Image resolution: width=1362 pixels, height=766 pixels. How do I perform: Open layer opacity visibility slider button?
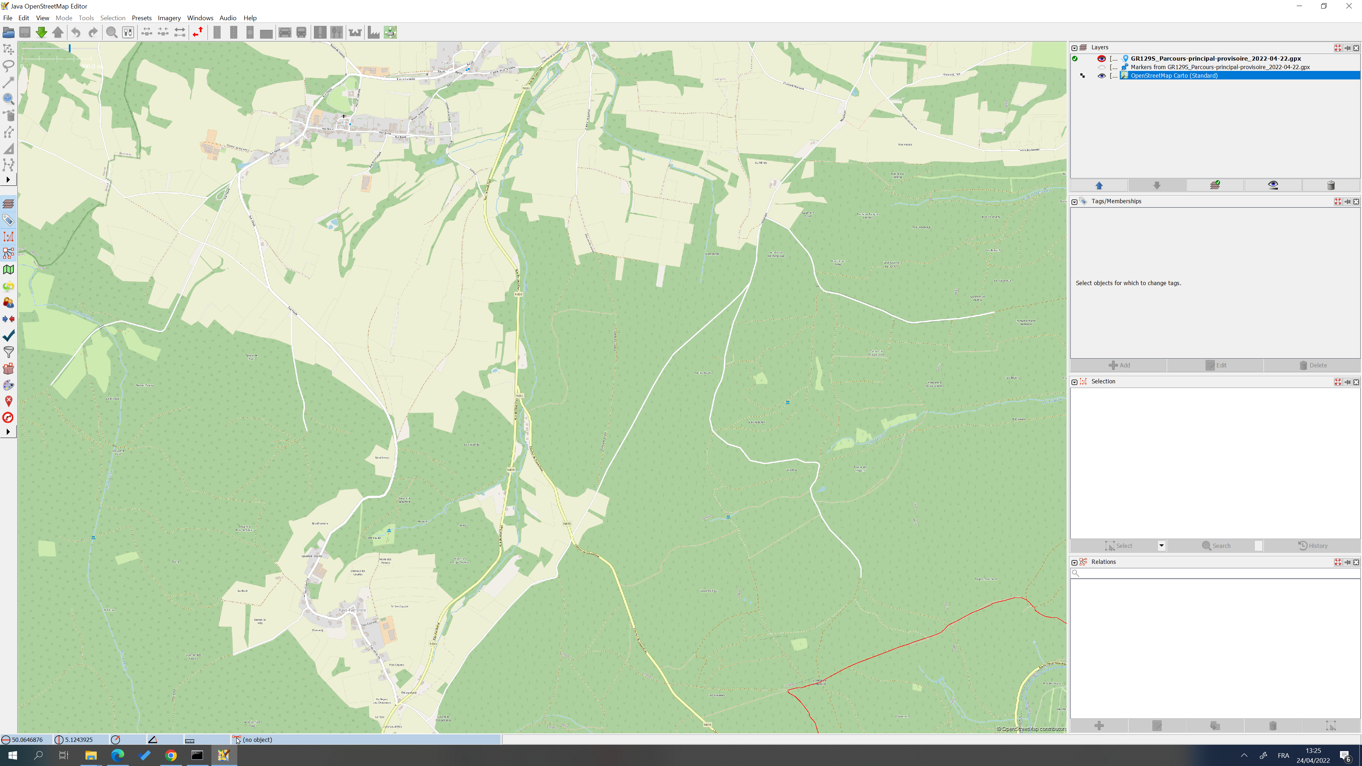click(x=1273, y=185)
